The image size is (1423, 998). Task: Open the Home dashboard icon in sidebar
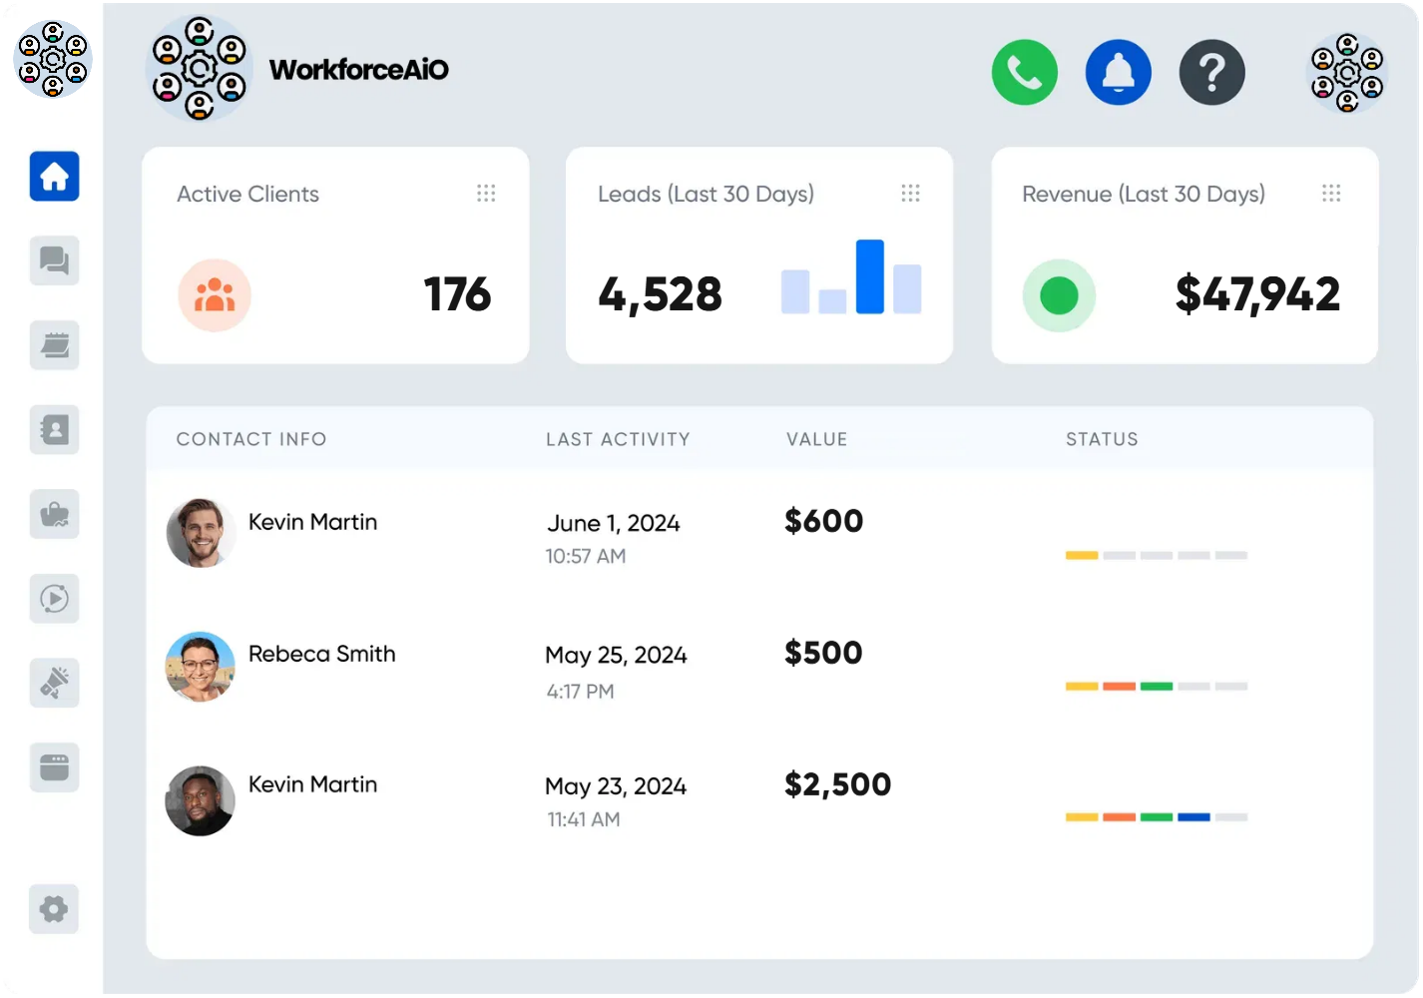coord(54,177)
